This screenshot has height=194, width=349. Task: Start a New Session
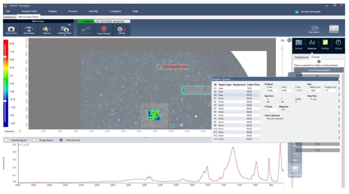click(314, 29)
